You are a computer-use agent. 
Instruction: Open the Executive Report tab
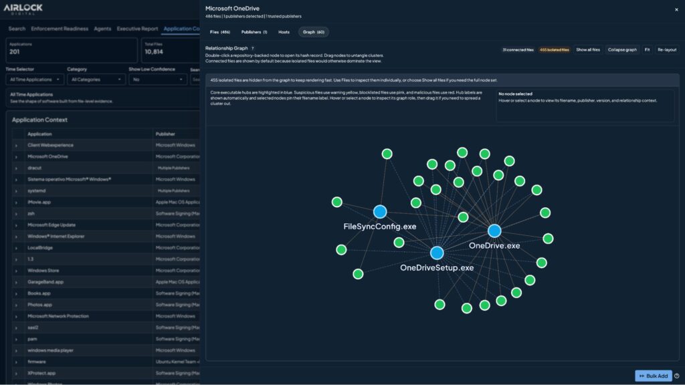point(137,29)
